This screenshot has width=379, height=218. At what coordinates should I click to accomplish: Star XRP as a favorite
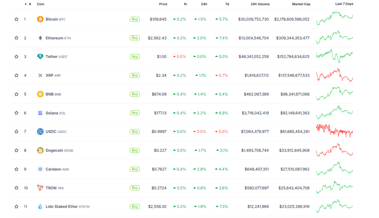[16, 75]
